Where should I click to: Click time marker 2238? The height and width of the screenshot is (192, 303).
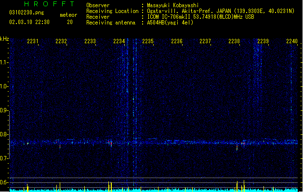(234, 41)
